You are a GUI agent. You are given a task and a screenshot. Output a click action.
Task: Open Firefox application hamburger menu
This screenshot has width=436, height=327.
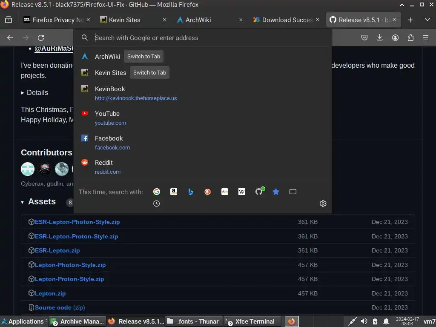click(x=426, y=37)
